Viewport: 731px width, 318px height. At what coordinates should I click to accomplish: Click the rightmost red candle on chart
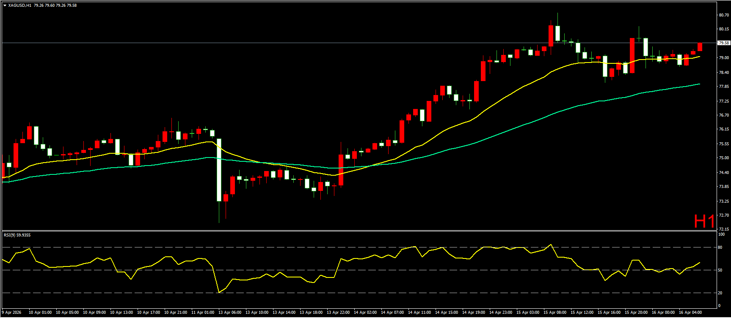click(700, 47)
